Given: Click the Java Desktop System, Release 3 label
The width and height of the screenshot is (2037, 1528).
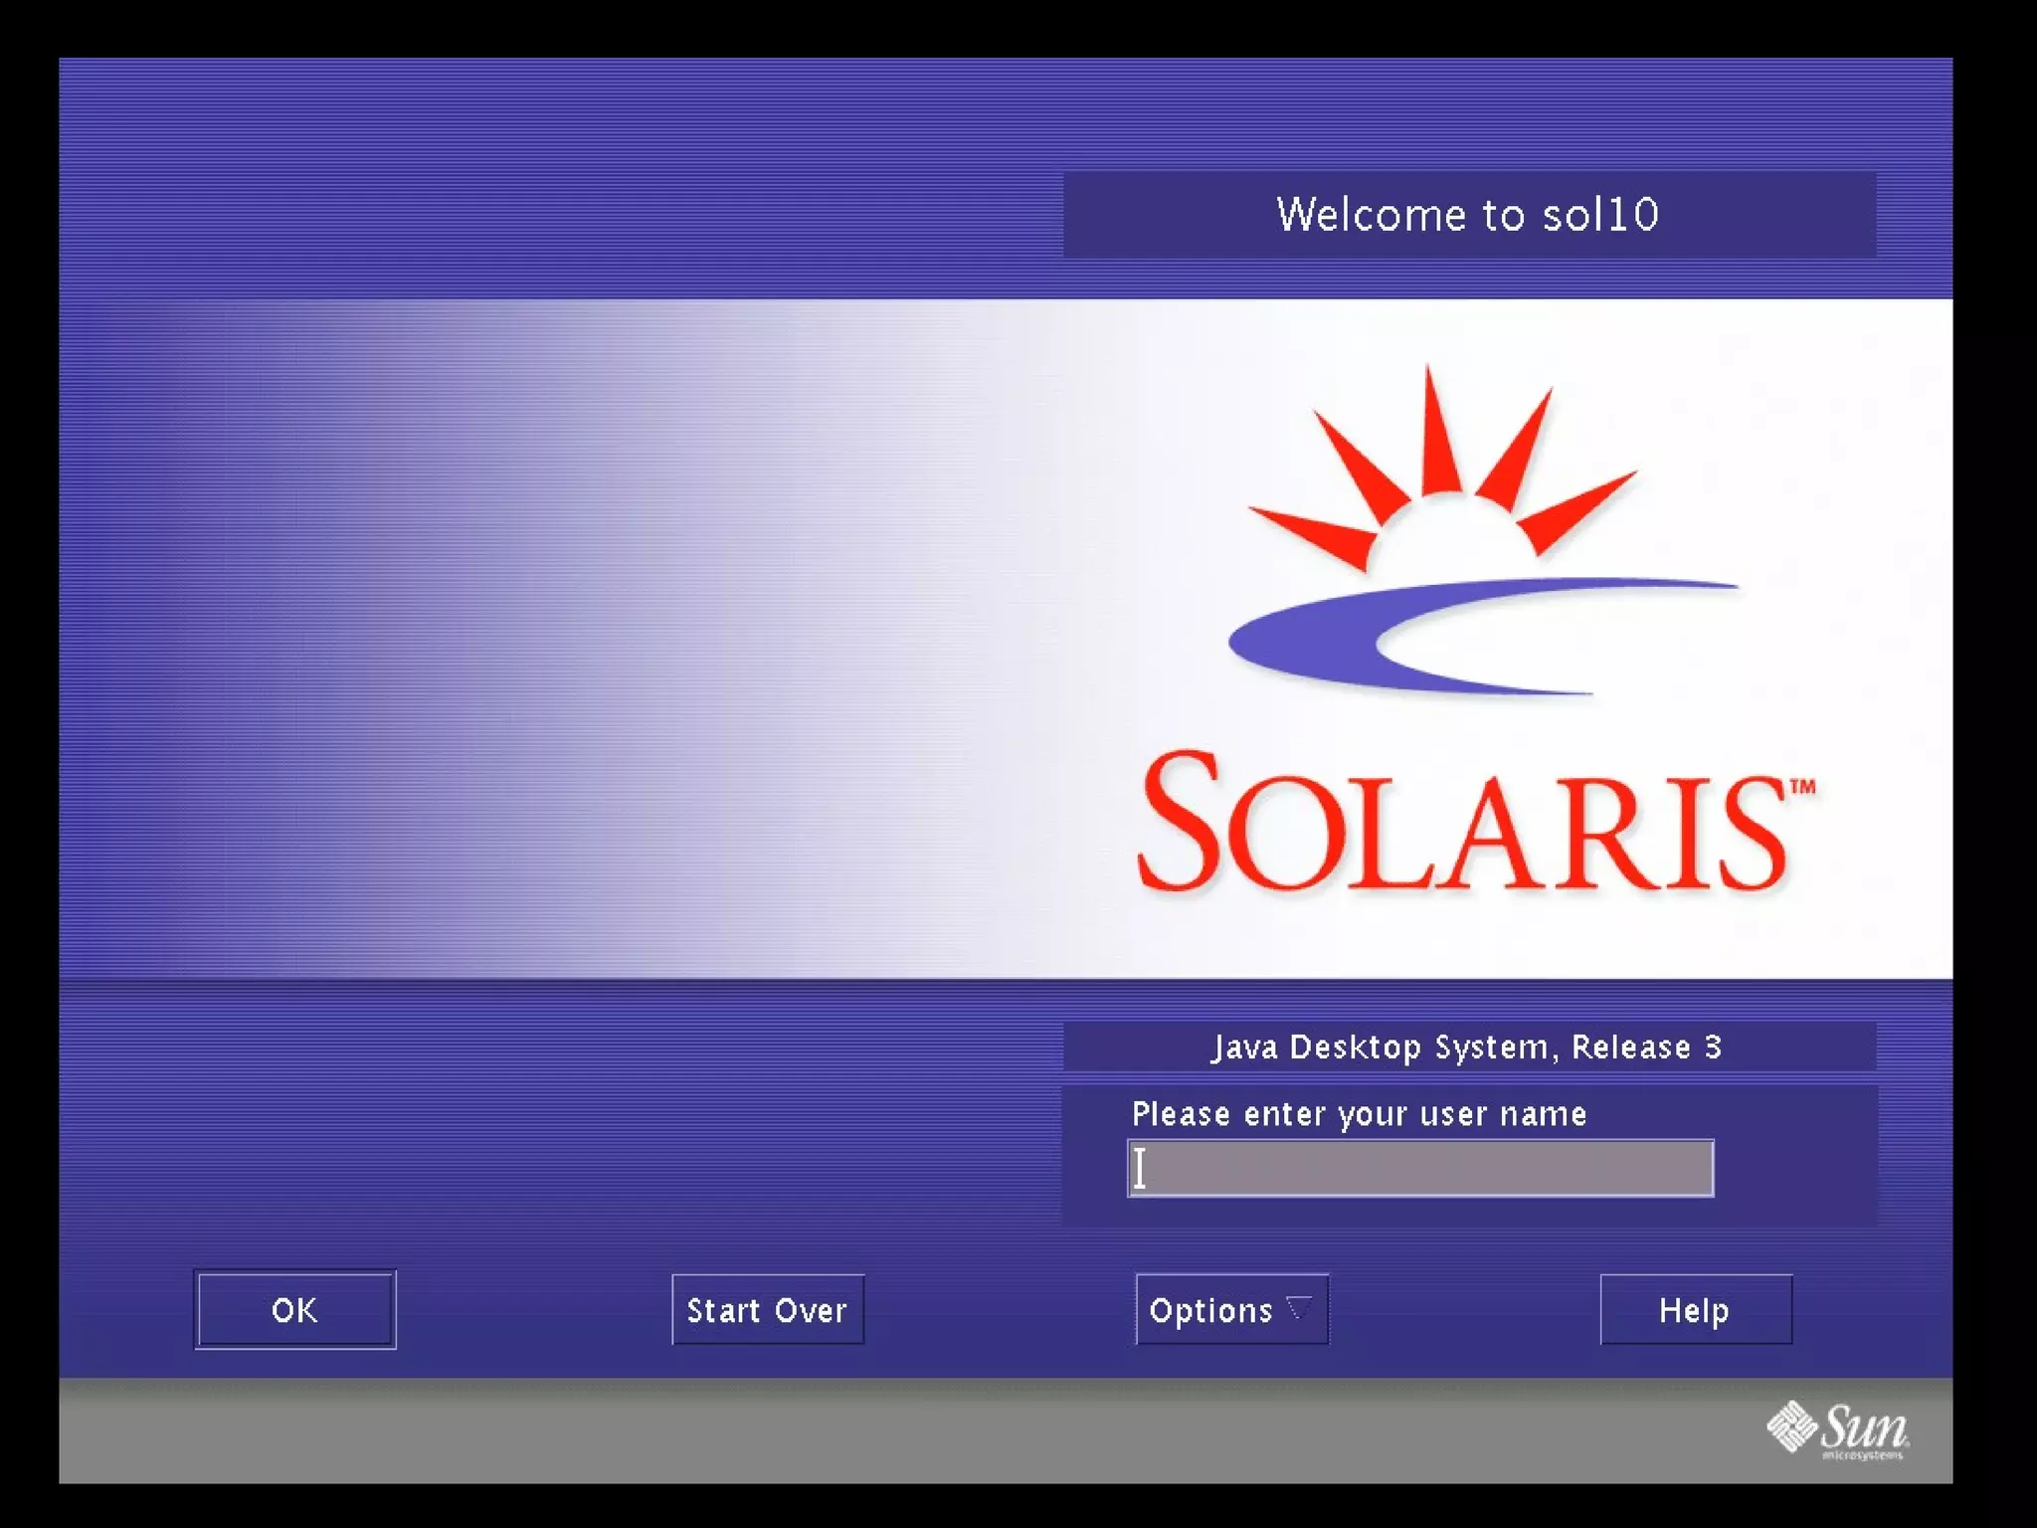Looking at the screenshot, I should tap(1468, 1047).
